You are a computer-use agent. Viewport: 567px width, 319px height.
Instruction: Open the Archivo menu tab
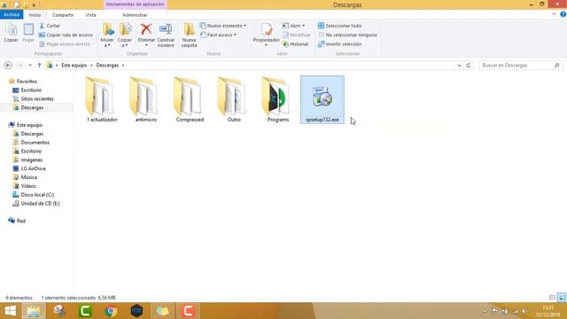coord(12,14)
